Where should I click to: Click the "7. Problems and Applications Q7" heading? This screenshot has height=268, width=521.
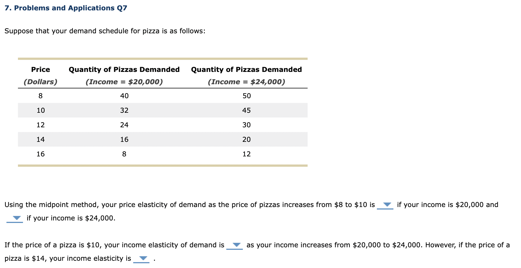66,8
